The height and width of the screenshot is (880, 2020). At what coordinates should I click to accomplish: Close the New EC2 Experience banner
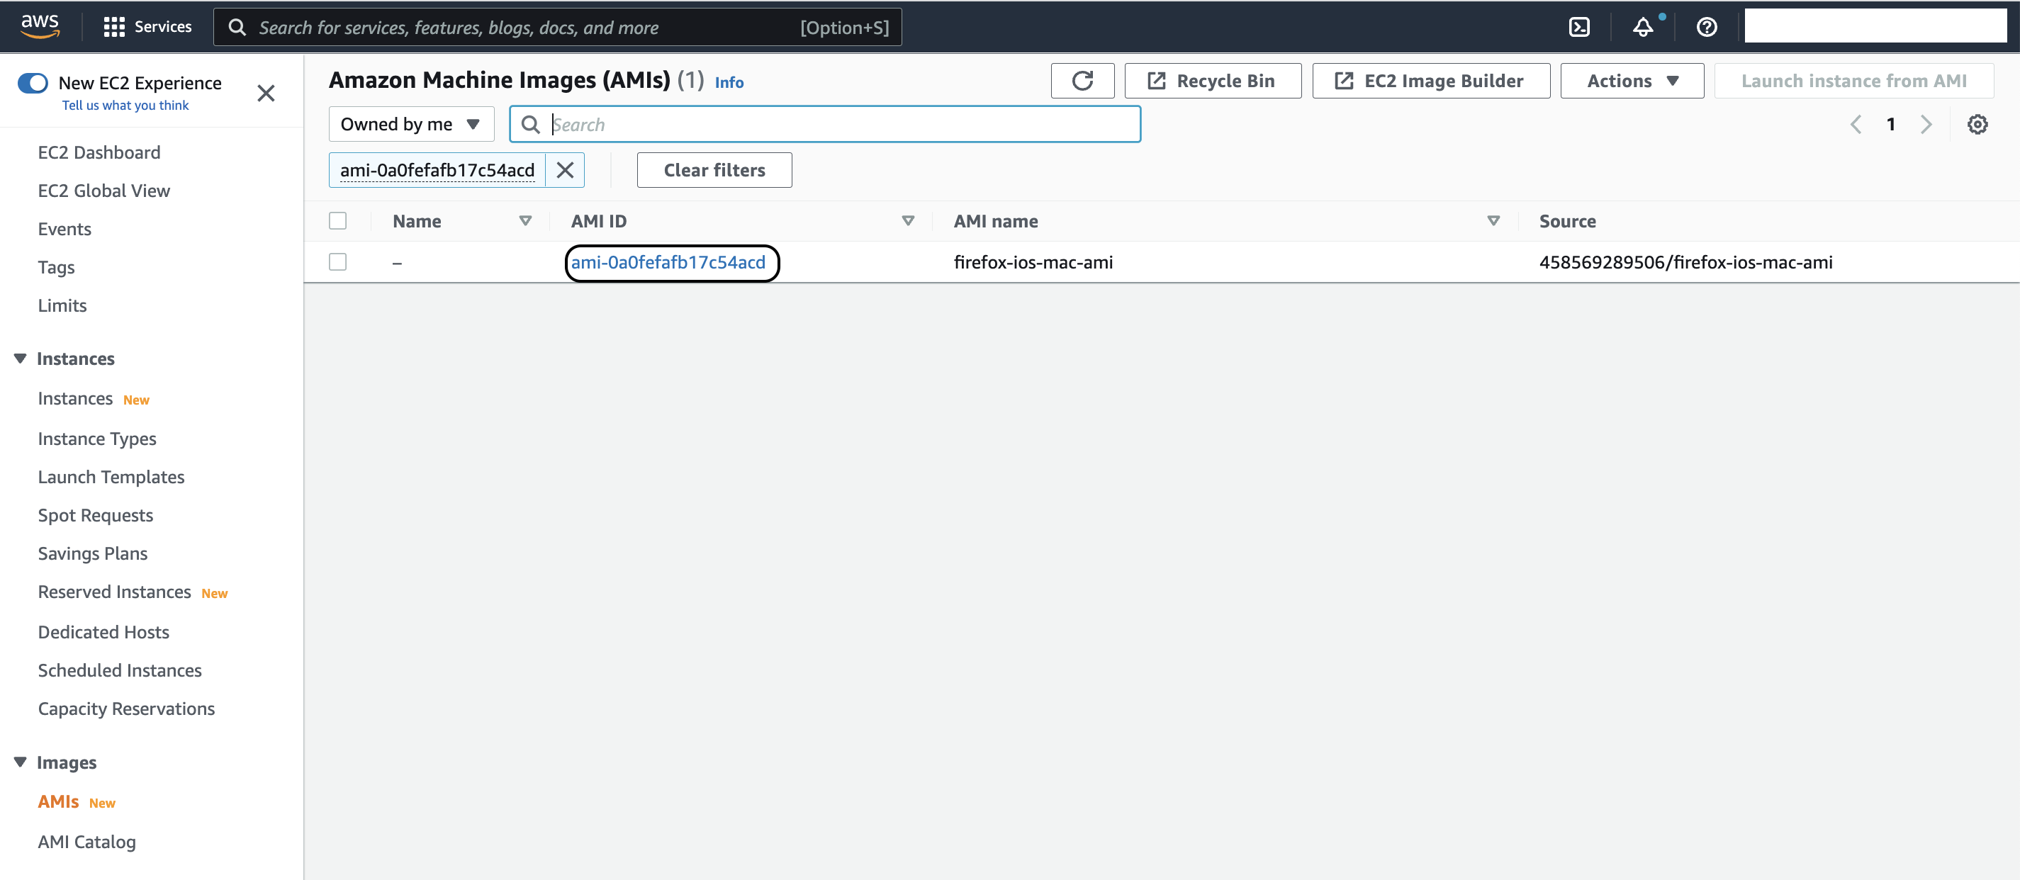[266, 94]
